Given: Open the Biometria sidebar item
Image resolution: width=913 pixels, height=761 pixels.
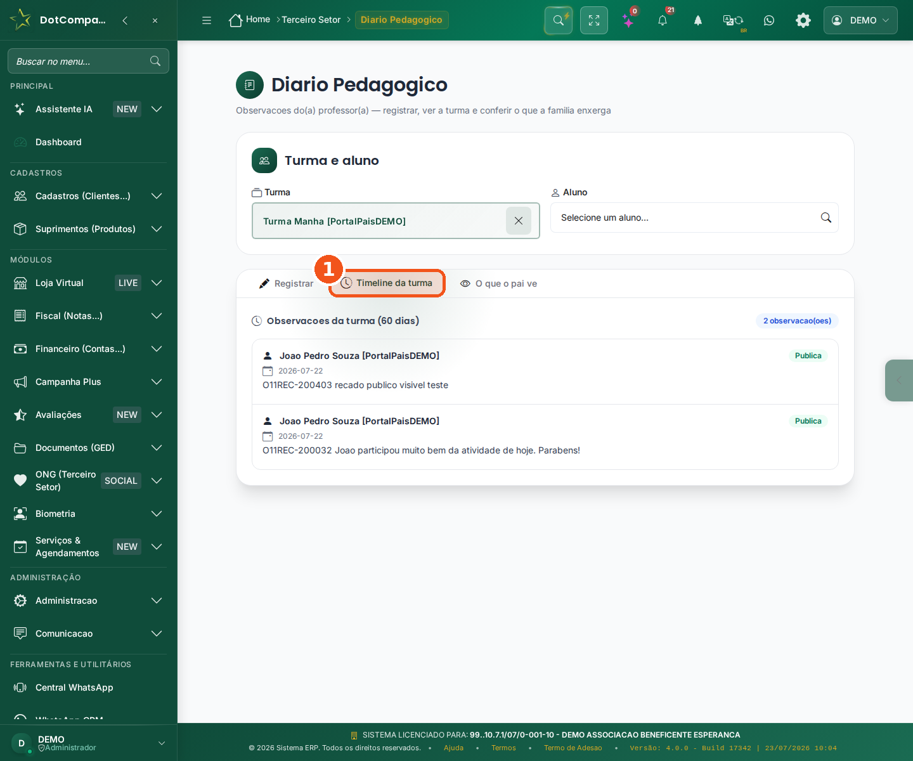Looking at the screenshot, I should 88,514.
